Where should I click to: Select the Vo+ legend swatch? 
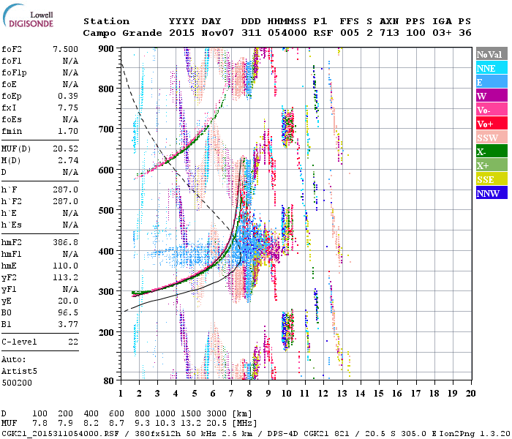coord(492,124)
